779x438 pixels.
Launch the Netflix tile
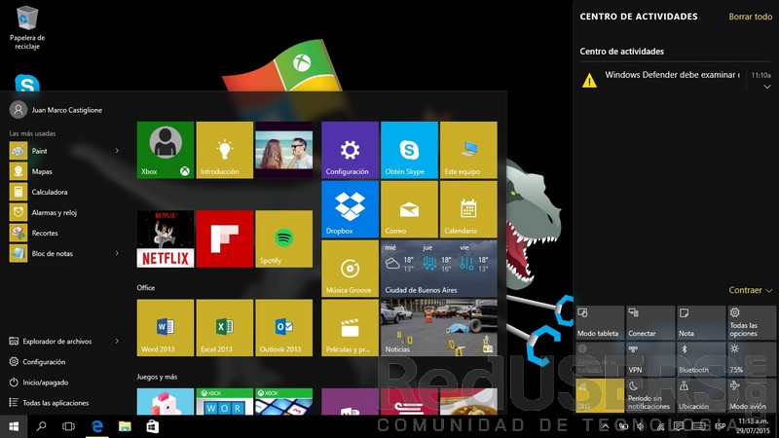pos(166,238)
